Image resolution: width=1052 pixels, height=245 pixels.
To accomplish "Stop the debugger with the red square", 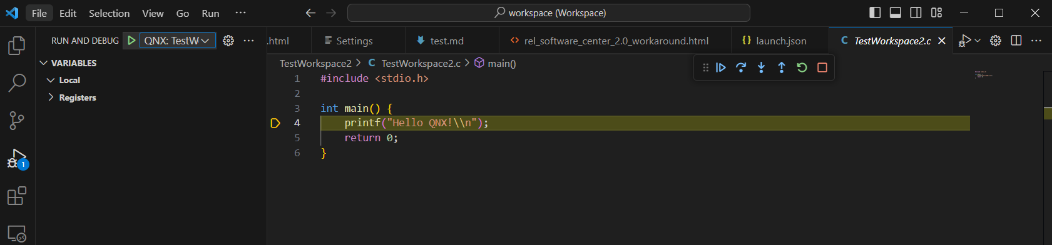I will click(822, 67).
